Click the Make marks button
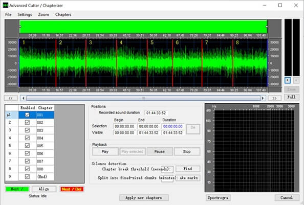304x205 pixels. [x=188, y=178]
